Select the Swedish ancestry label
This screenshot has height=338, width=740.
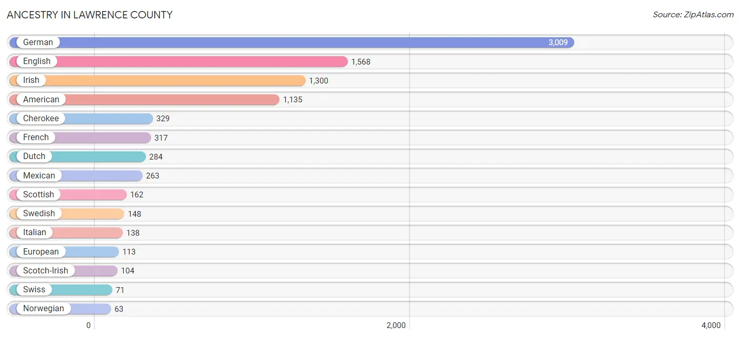(39, 213)
